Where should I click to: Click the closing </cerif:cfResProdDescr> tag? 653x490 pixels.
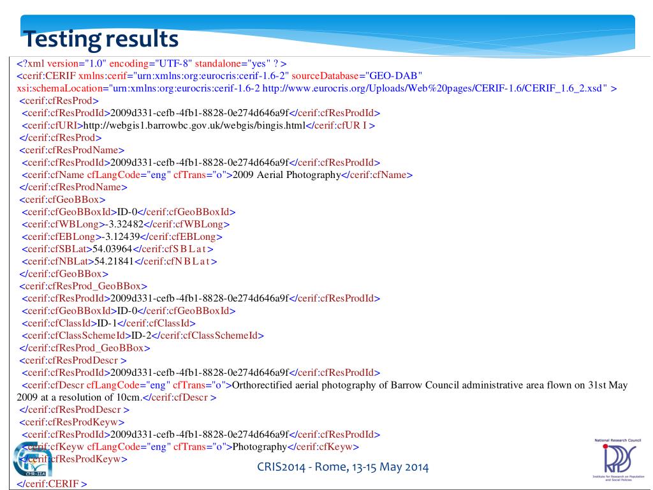(74, 410)
